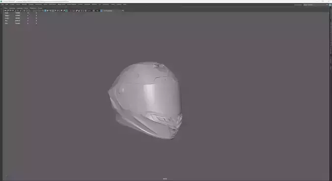Open the Create menu

click(12, 4)
